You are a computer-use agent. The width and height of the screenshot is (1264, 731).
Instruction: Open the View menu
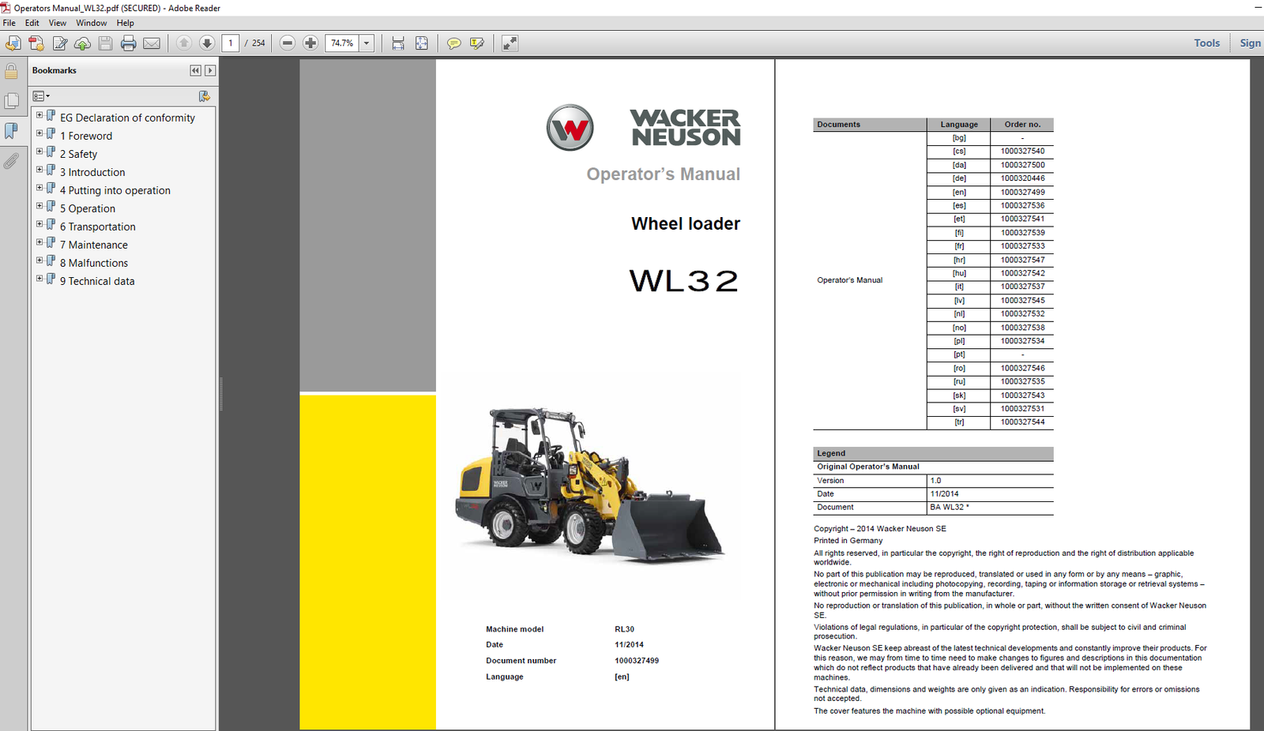pyautogui.click(x=58, y=23)
